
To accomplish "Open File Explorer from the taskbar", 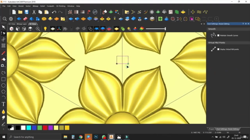I will pyautogui.click(x=65, y=137).
